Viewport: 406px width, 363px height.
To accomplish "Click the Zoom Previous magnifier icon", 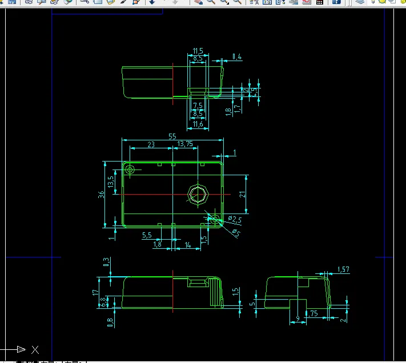I will tap(237, 2).
